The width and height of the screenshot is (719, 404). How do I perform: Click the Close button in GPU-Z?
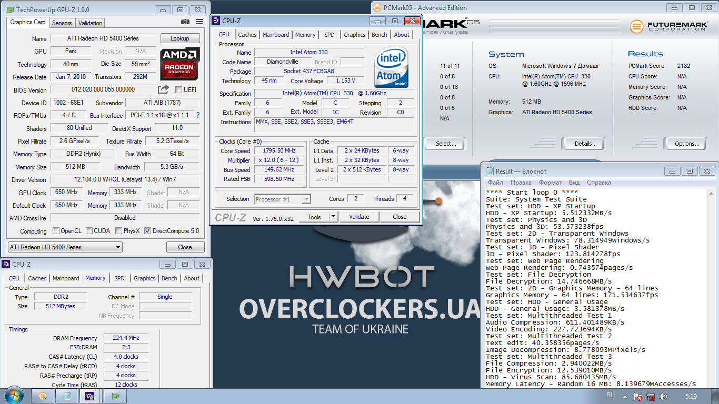point(185,247)
